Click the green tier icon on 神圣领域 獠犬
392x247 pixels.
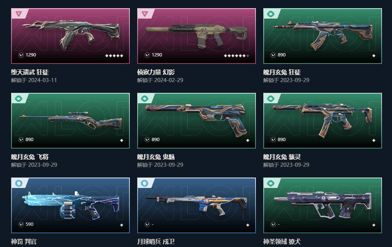[271, 183]
